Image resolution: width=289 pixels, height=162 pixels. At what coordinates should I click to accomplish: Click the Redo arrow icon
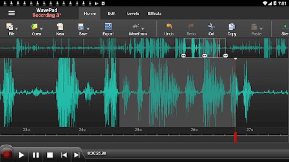[x=191, y=27]
